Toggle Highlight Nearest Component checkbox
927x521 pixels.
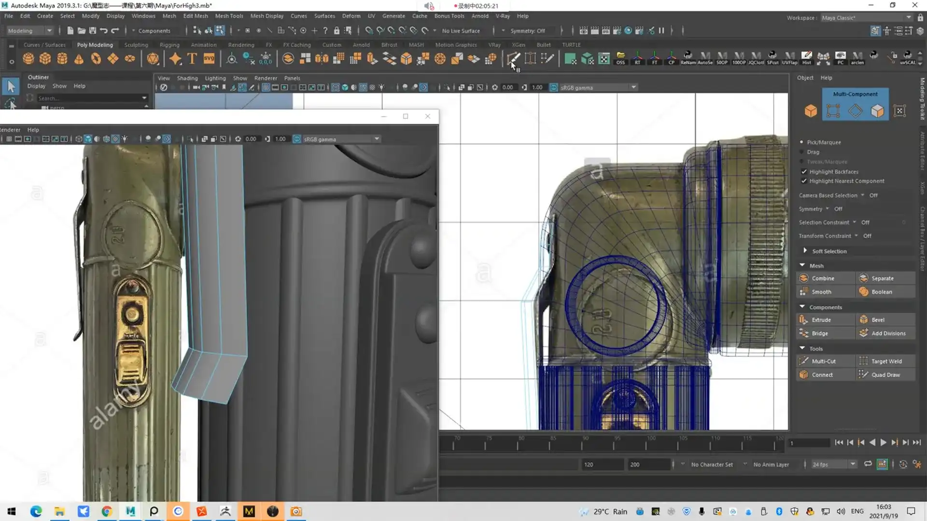click(x=804, y=181)
